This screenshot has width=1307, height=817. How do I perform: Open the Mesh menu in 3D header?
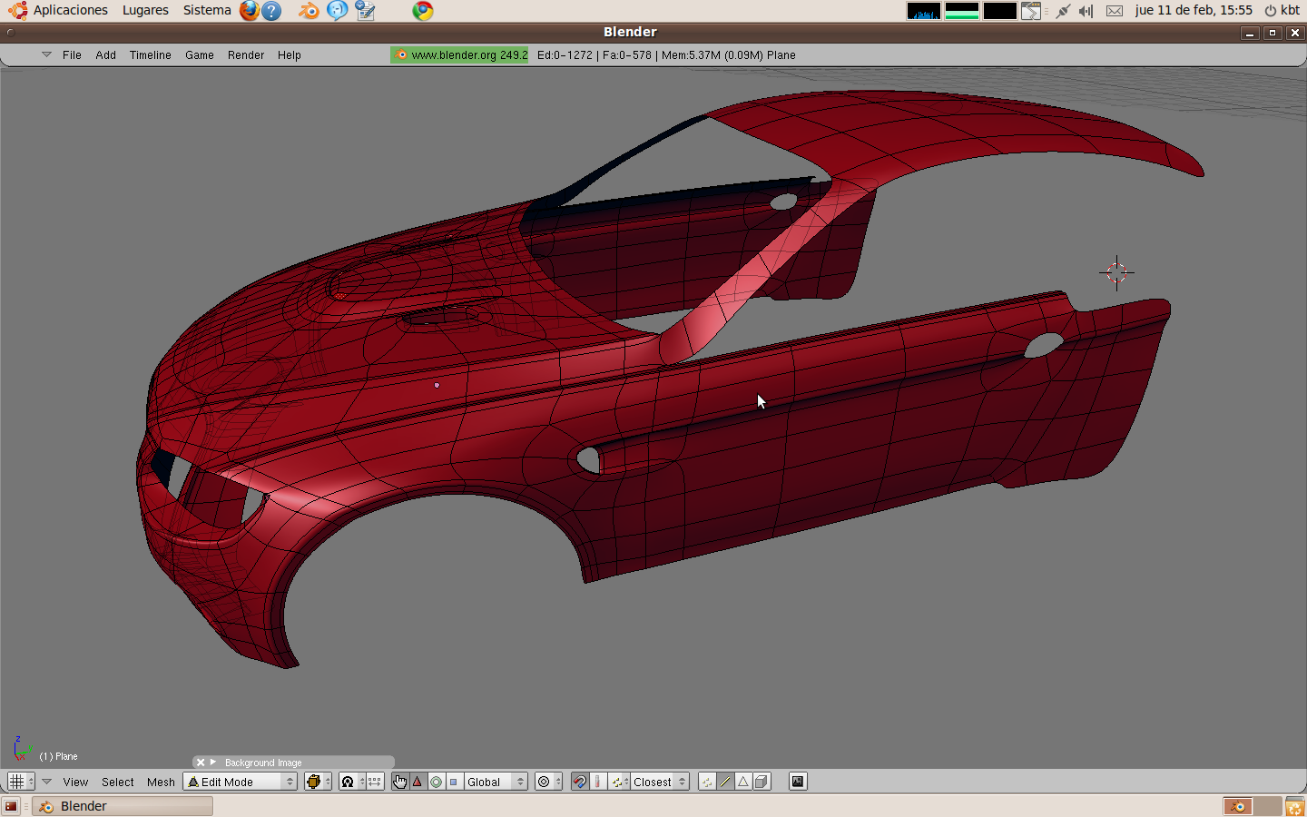coord(161,782)
